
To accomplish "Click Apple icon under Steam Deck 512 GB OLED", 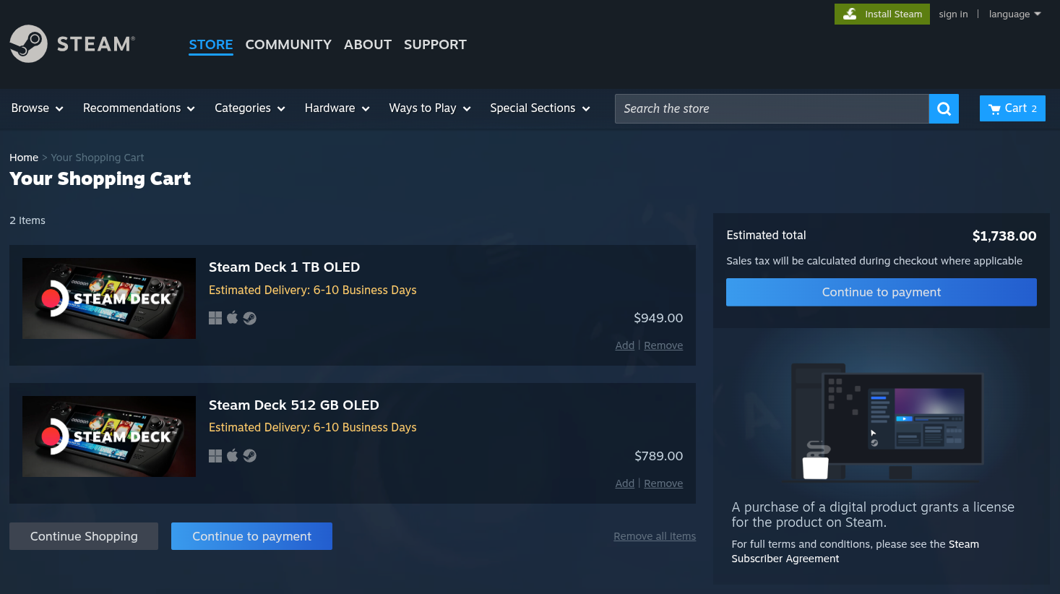I will (x=233, y=455).
